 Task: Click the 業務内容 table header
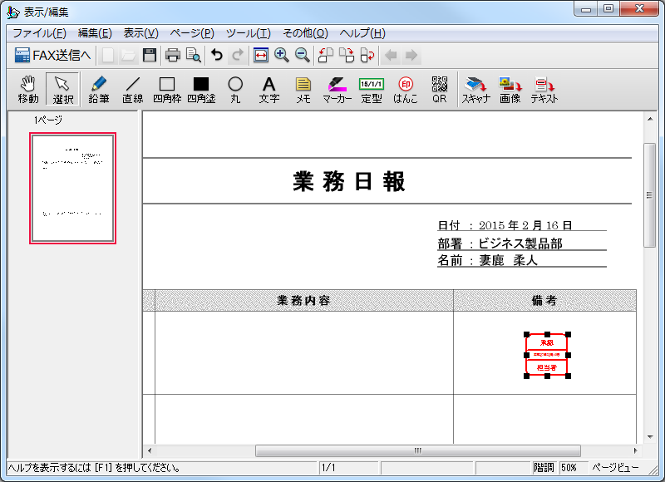coord(303,301)
